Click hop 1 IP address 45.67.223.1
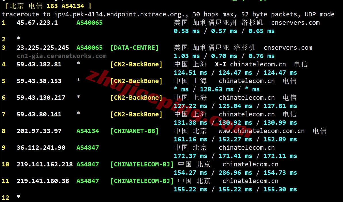 click(x=37, y=23)
